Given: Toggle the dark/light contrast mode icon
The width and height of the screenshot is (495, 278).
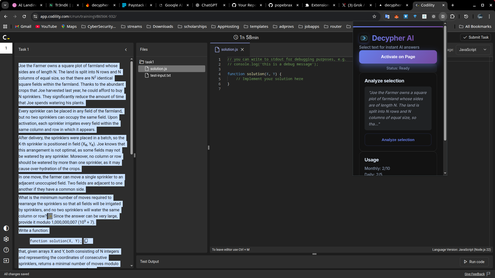Looking at the screenshot, I should coord(6,228).
